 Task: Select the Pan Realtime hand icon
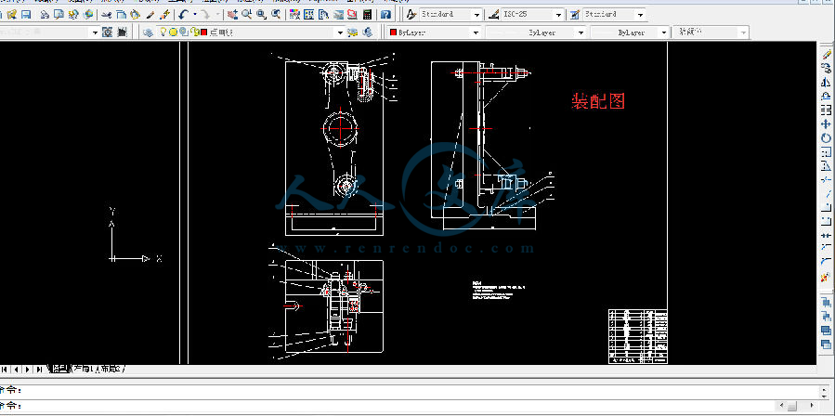232,14
